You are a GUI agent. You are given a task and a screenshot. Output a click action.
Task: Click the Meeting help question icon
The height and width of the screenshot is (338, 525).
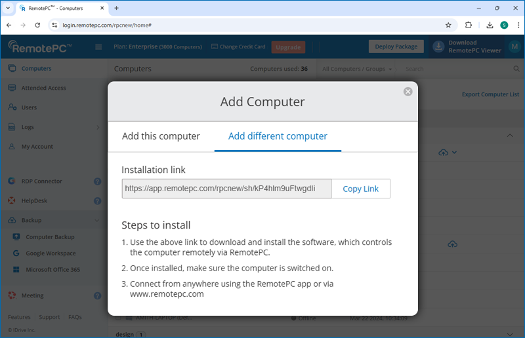97,296
